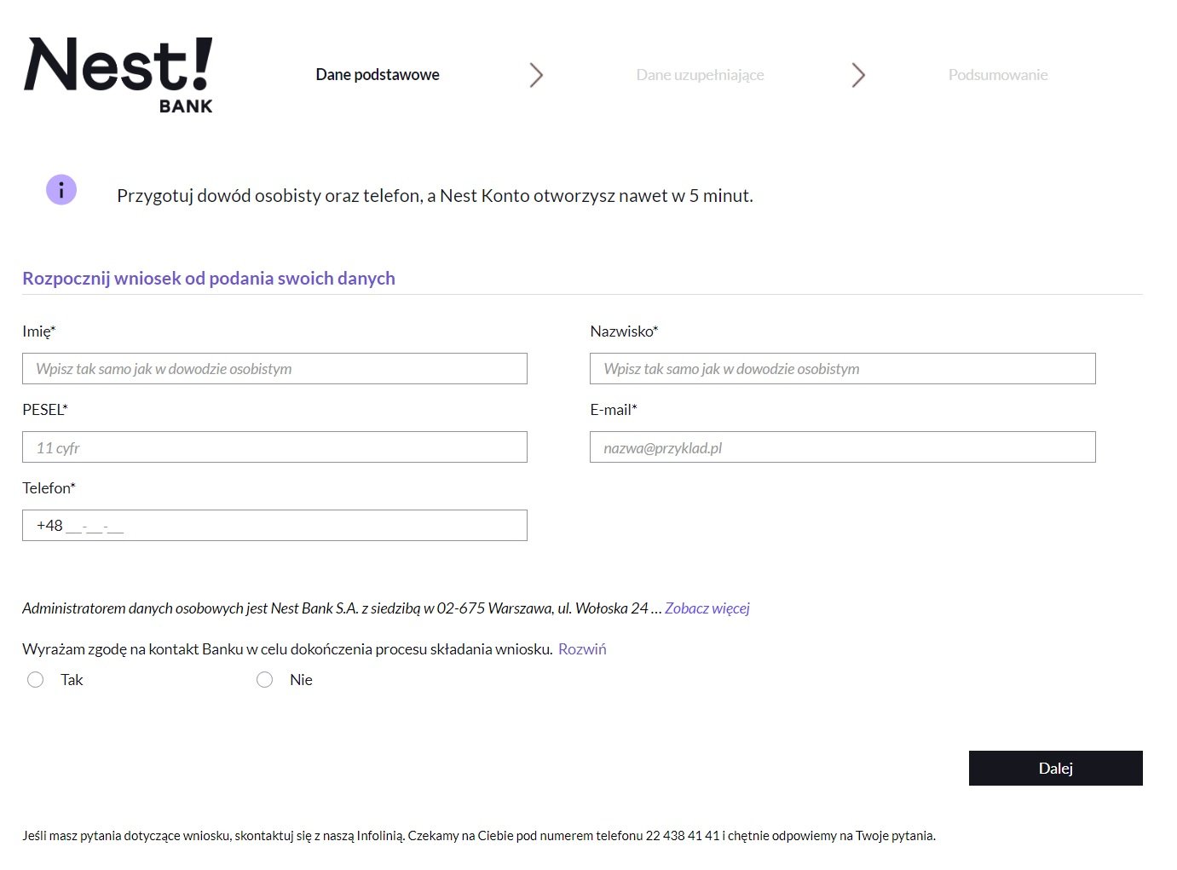Click chevron arrow before Podsumowanie
This screenshot has width=1177, height=870.
tap(858, 75)
